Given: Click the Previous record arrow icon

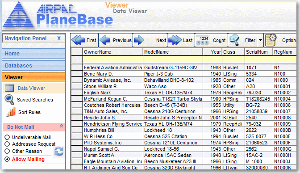Looking at the screenshot, I should [x=104, y=40].
